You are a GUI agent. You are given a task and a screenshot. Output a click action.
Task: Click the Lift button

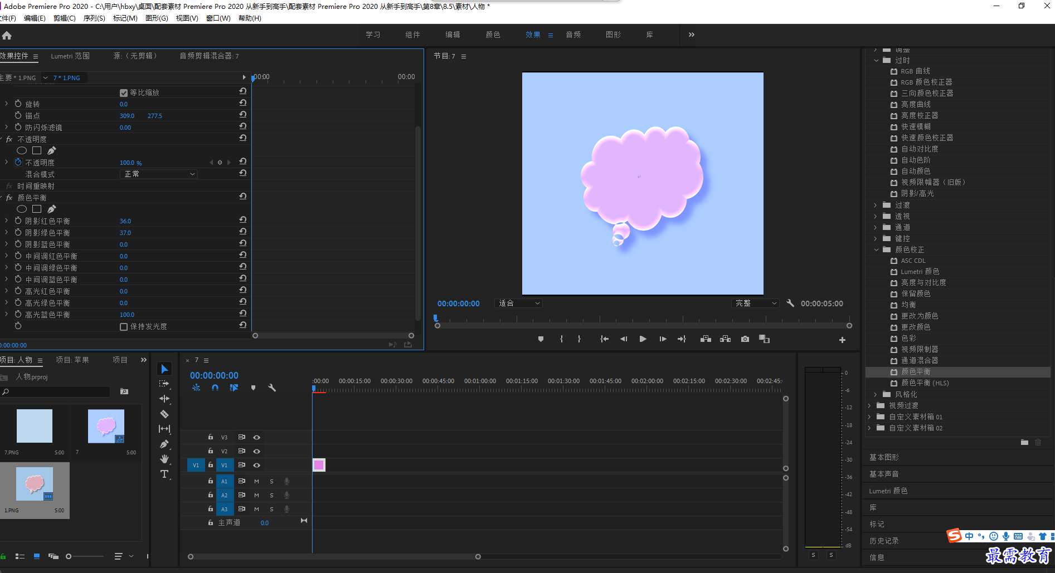pyautogui.click(x=706, y=339)
